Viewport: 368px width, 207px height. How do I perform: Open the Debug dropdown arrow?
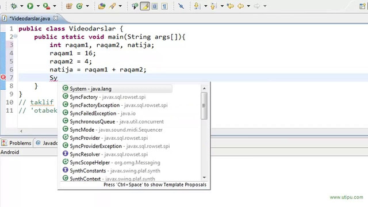(x=22, y=6)
